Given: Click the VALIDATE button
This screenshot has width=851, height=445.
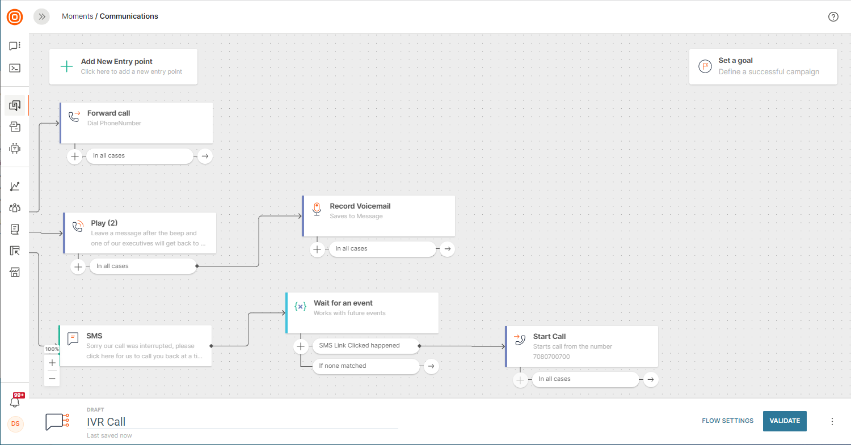Looking at the screenshot, I should click(x=785, y=421).
